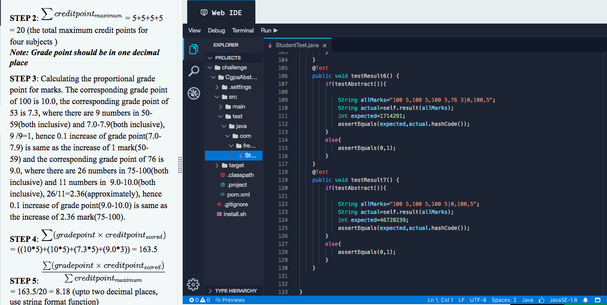The height and width of the screenshot is (305, 607).
Task: Select the Search icon in the activity bar
Action: [x=193, y=71]
